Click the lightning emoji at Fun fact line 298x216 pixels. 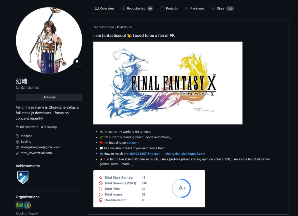click(x=101, y=159)
